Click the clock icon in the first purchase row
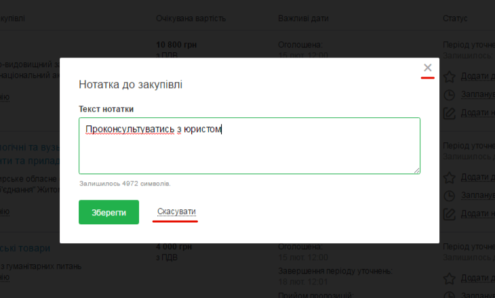The image size is (495, 298). tap(449, 95)
